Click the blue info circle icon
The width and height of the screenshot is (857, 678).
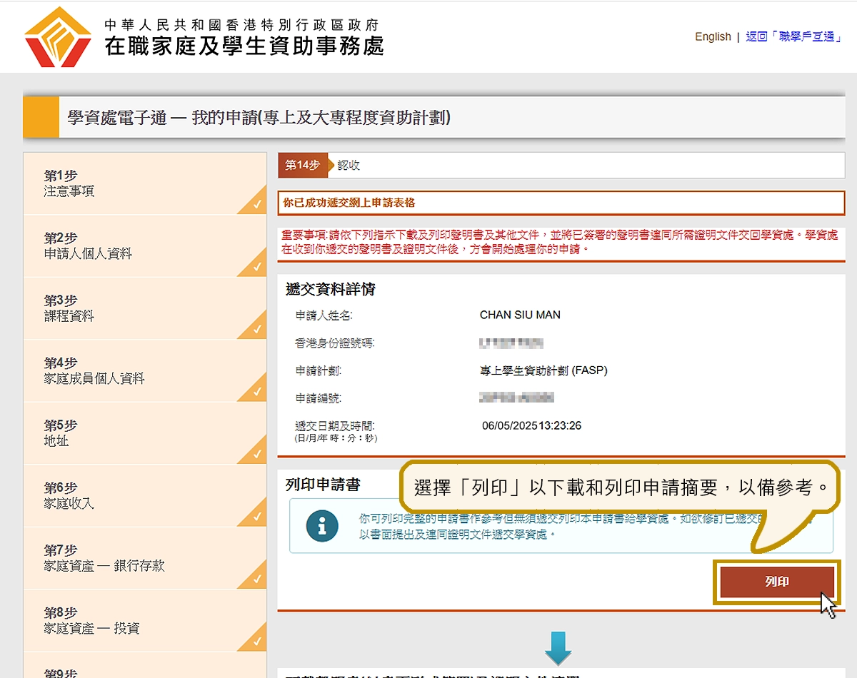(x=321, y=526)
